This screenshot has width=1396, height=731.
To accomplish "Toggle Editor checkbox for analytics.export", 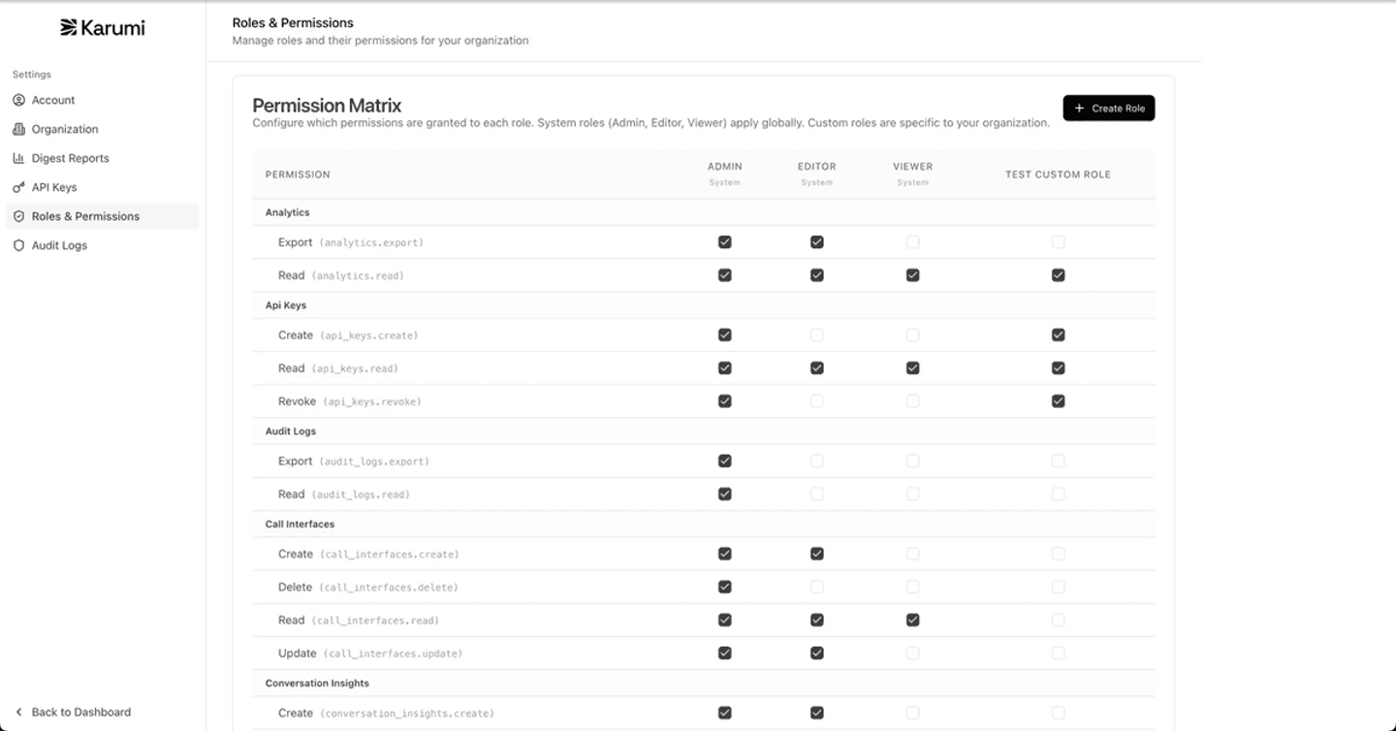I will pyautogui.click(x=816, y=242).
